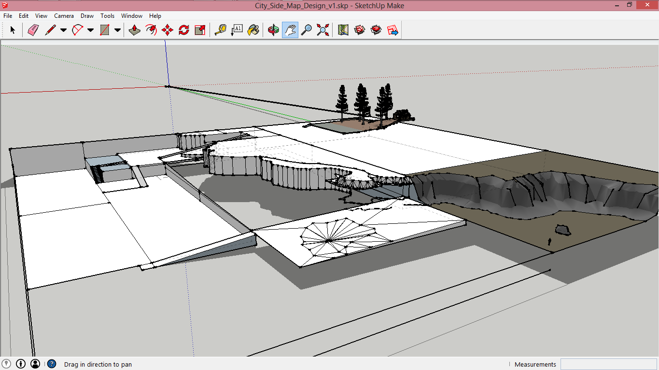
Task: Click the user sign-in status icon
Action: coord(35,364)
